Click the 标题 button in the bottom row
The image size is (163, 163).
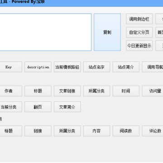tap(10, 131)
